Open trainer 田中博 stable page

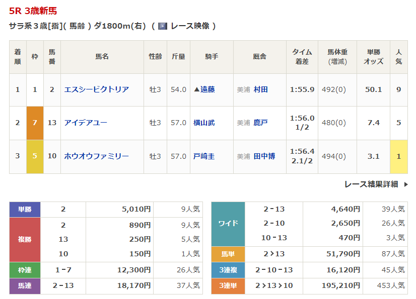coord(264,156)
